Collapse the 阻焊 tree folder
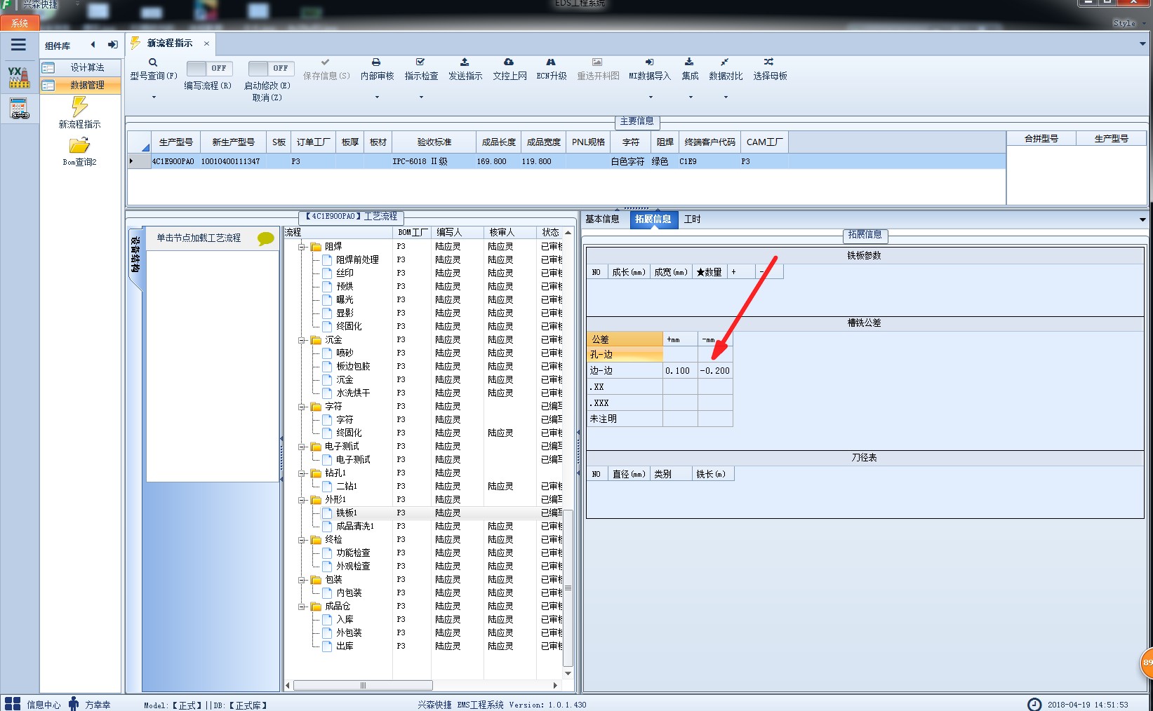The height and width of the screenshot is (711, 1153). (x=302, y=247)
